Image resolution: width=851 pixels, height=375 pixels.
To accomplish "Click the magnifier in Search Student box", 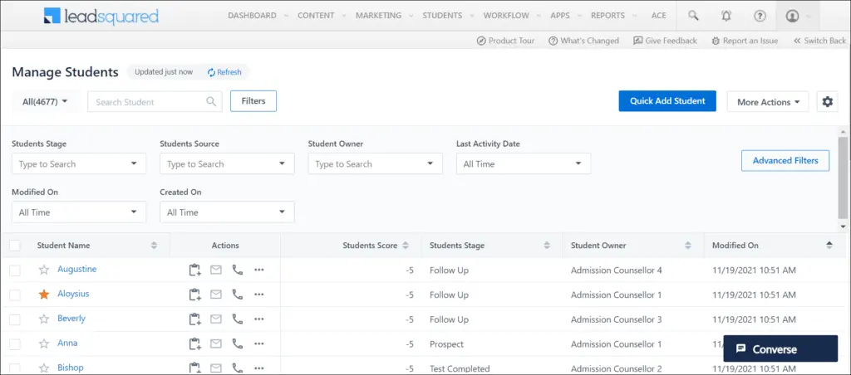I will click(211, 101).
